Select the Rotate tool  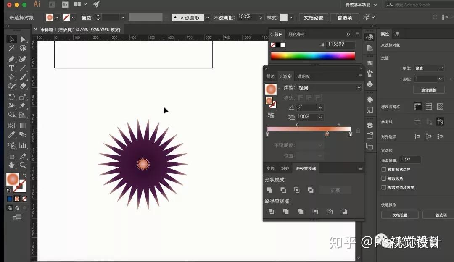tap(11, 97)
